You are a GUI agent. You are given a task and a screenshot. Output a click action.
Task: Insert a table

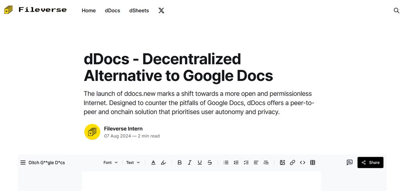(313, 163)
